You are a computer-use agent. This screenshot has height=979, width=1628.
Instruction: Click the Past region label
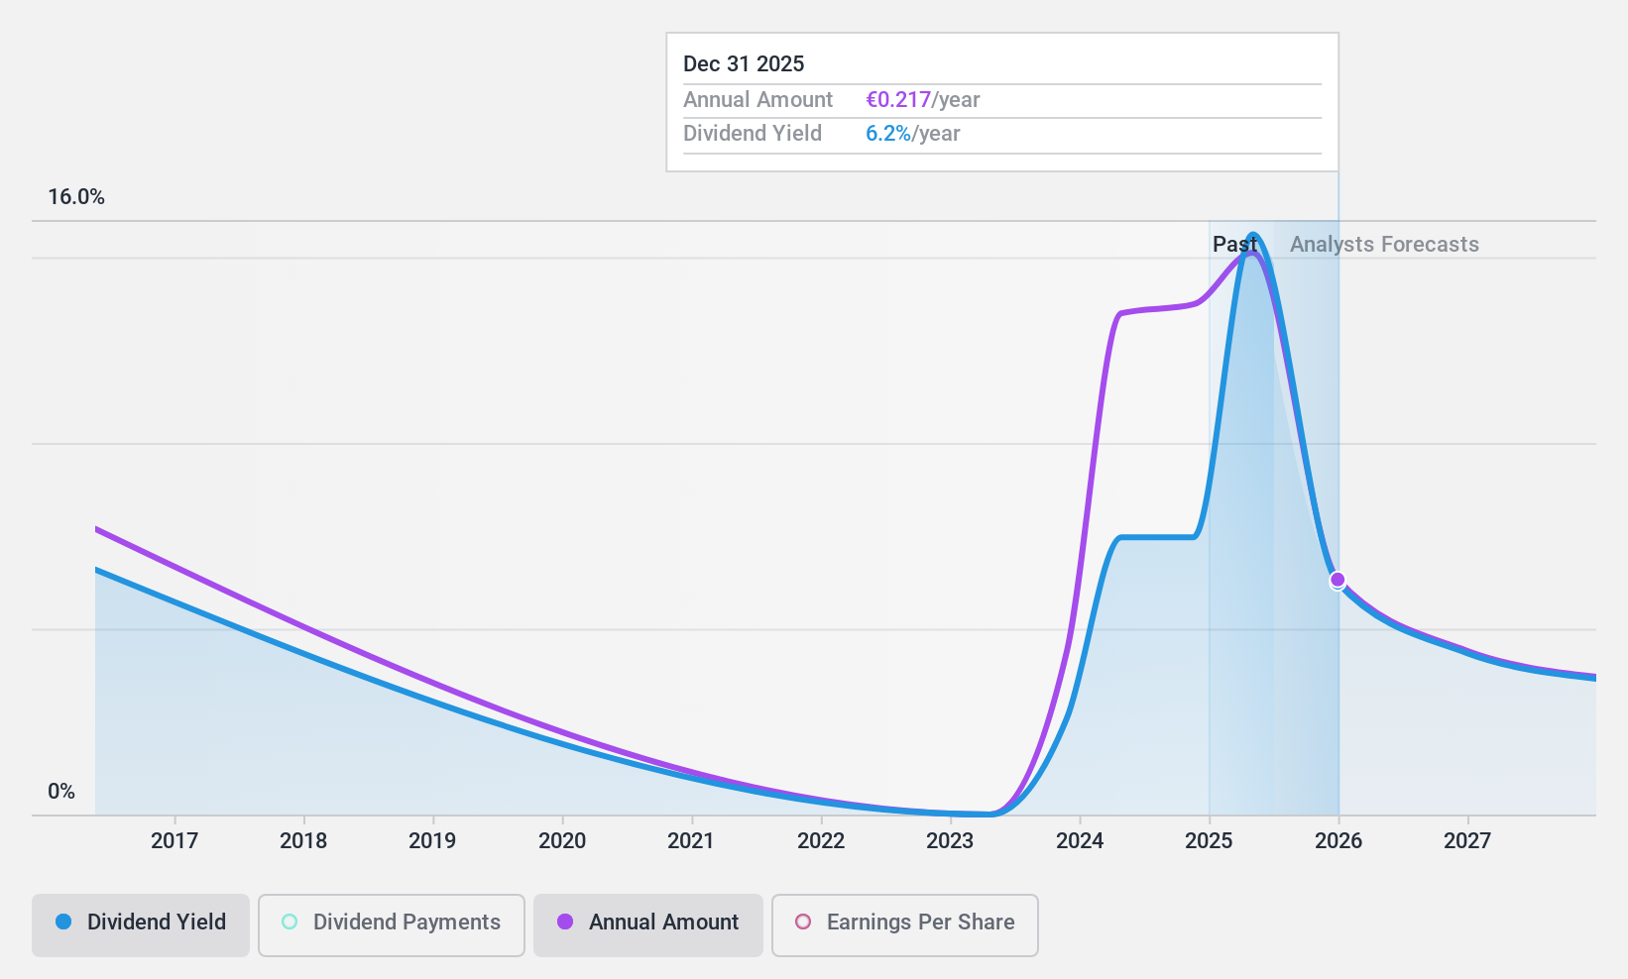(1234, 245)
